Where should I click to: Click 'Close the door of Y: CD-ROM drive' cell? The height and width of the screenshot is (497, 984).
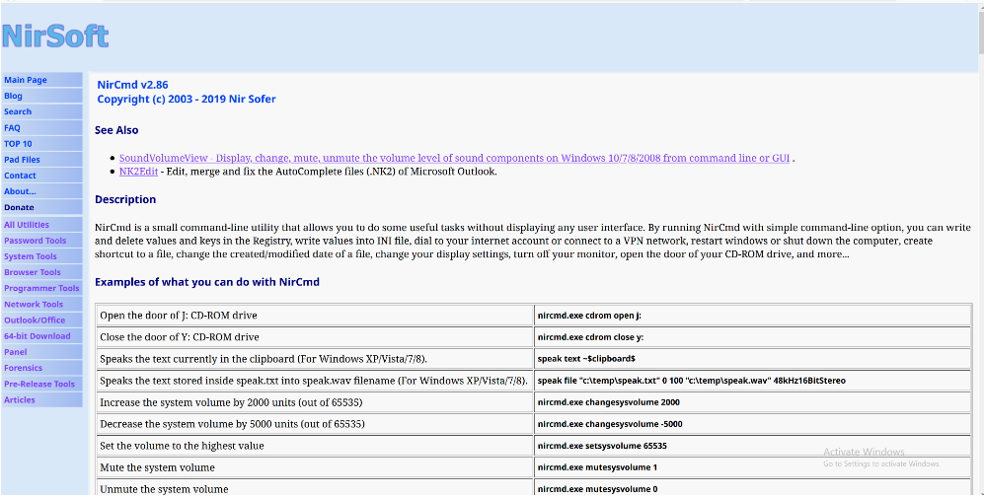click(x=315, y=337)
